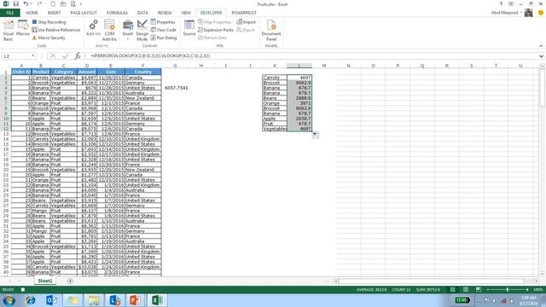Switch to the REVIEW tab
Screen dimensions: 546x307
165,13
